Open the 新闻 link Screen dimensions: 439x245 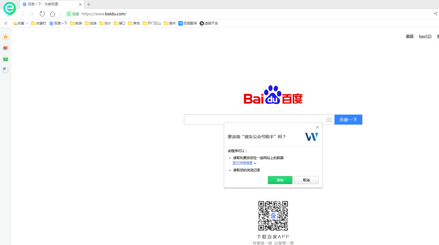(x=409, y=36)
